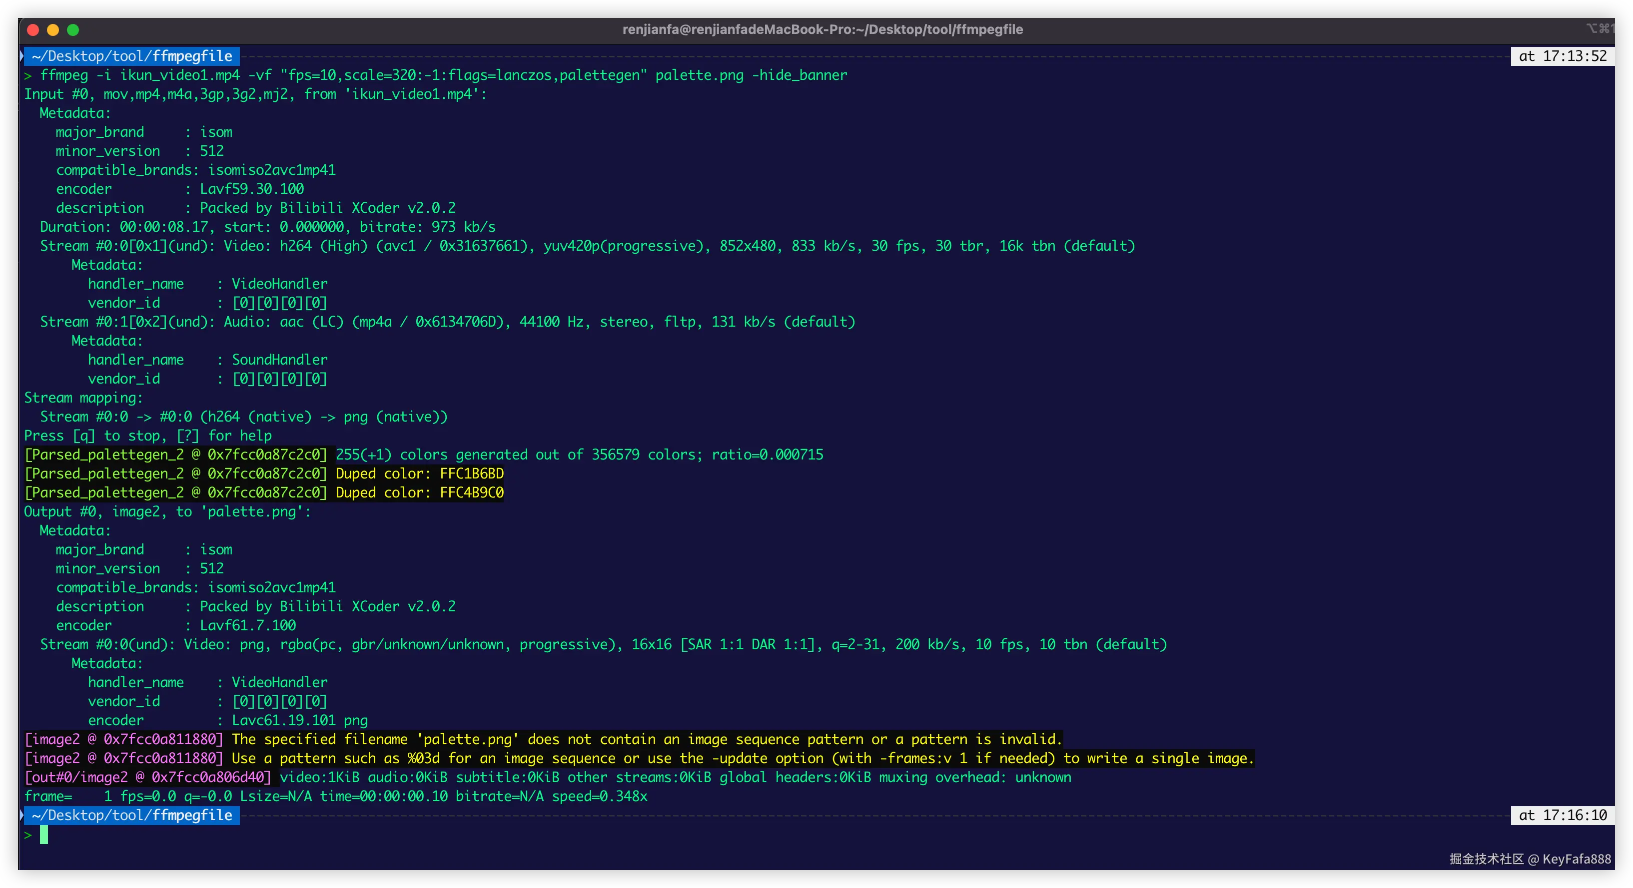1633x888 pixels.
Task: Click the frame= 1 fps progress line
Action: [335, 796]
